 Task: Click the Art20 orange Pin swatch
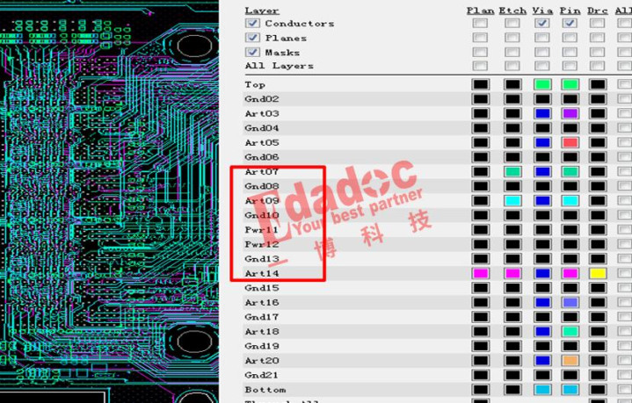[570, 360]
